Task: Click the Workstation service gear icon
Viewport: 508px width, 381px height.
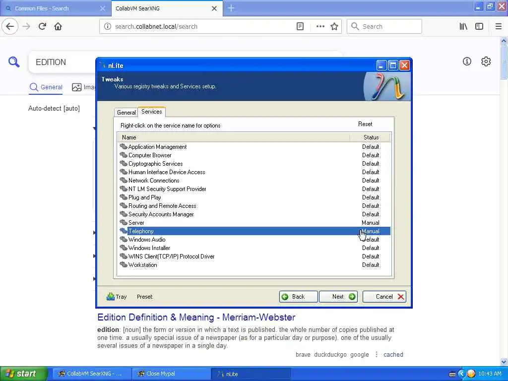Action: (x=124, y=264)
